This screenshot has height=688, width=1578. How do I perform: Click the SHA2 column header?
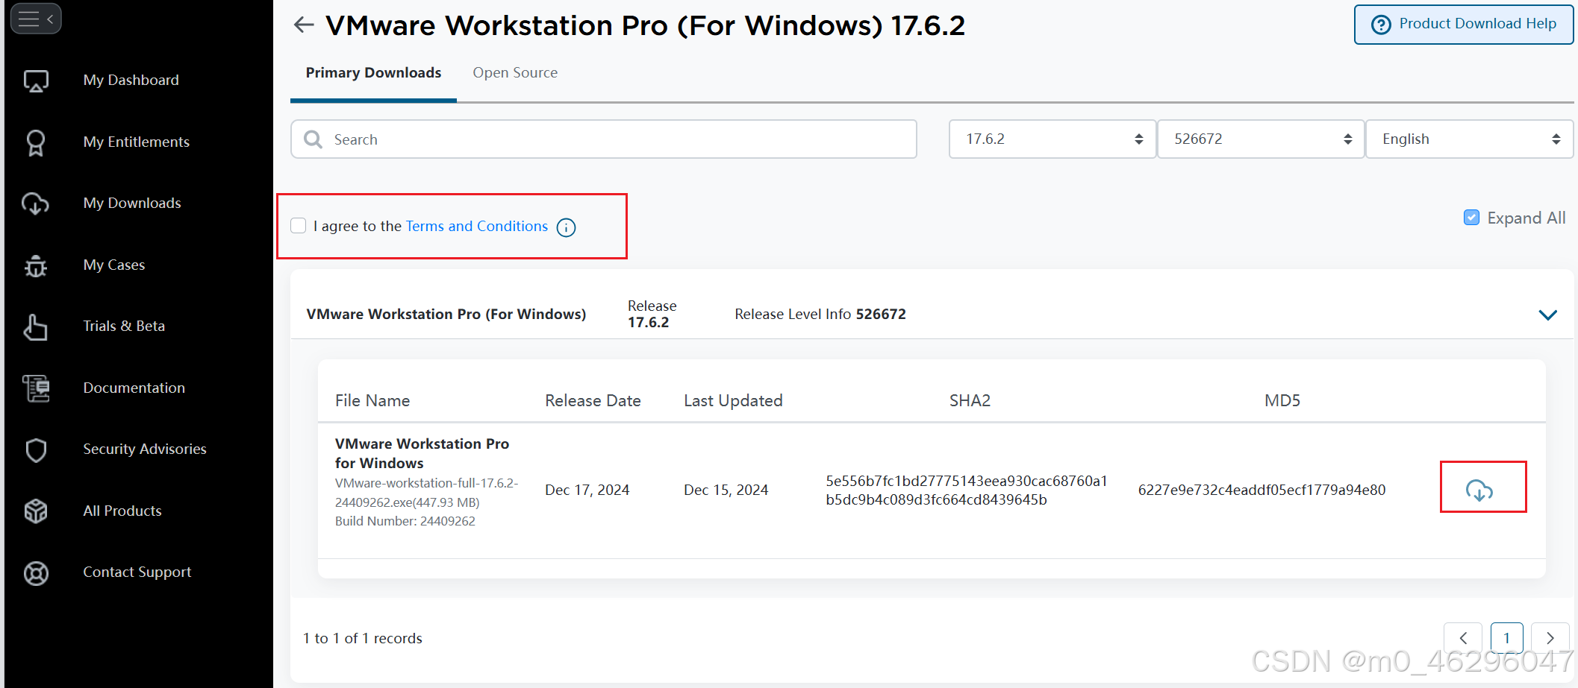click(970, 400)
